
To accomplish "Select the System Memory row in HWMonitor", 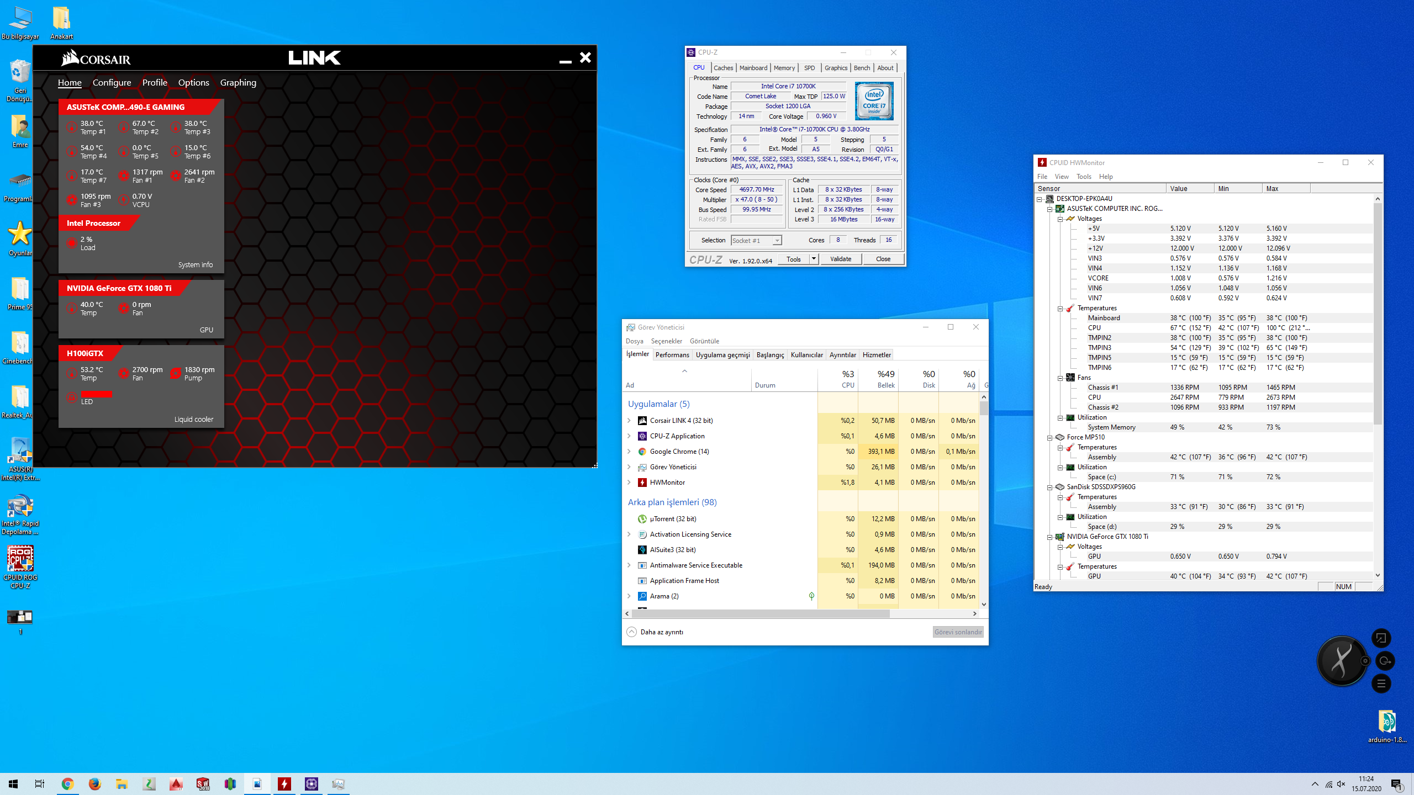I will (1204, 427).
